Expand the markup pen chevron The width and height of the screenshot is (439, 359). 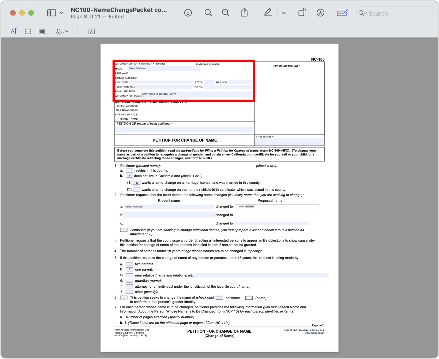pyautogui.click(x=284, y=13)
